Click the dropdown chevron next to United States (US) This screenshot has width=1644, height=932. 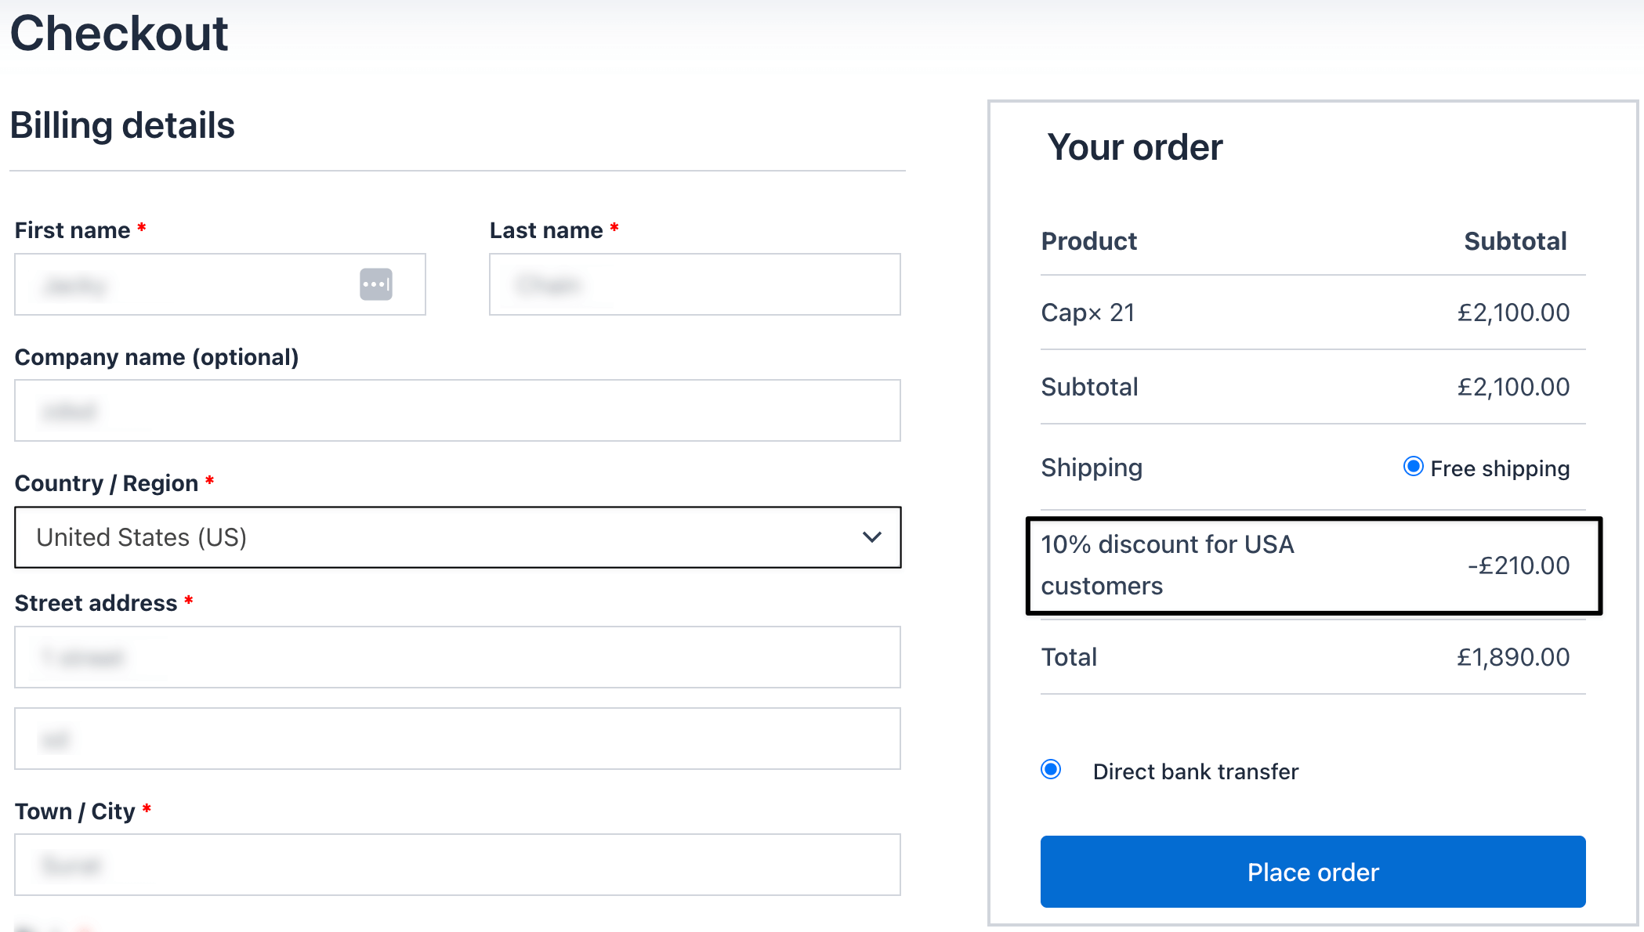coord(871,537)
